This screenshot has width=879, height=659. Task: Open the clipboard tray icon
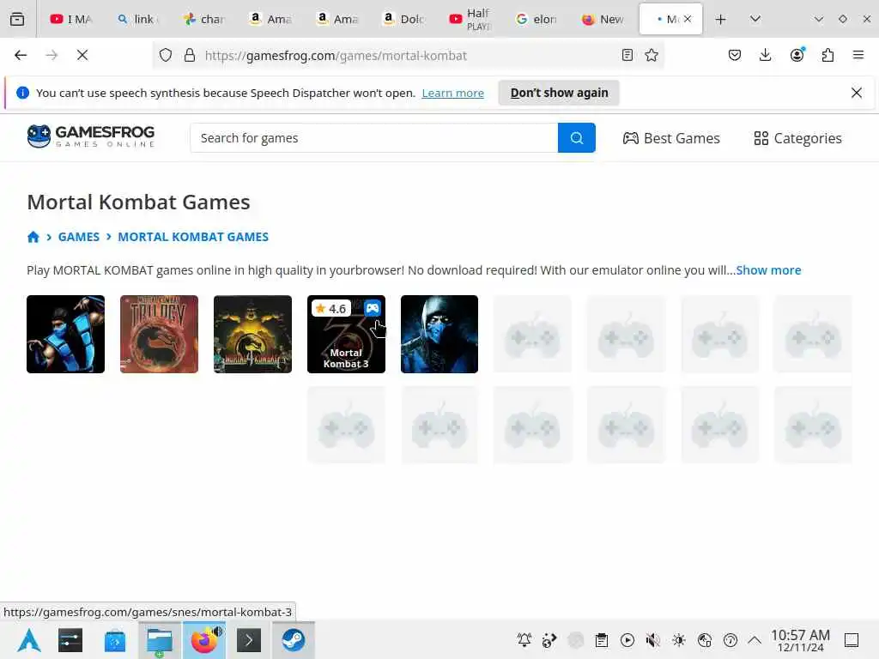point(602,640)
